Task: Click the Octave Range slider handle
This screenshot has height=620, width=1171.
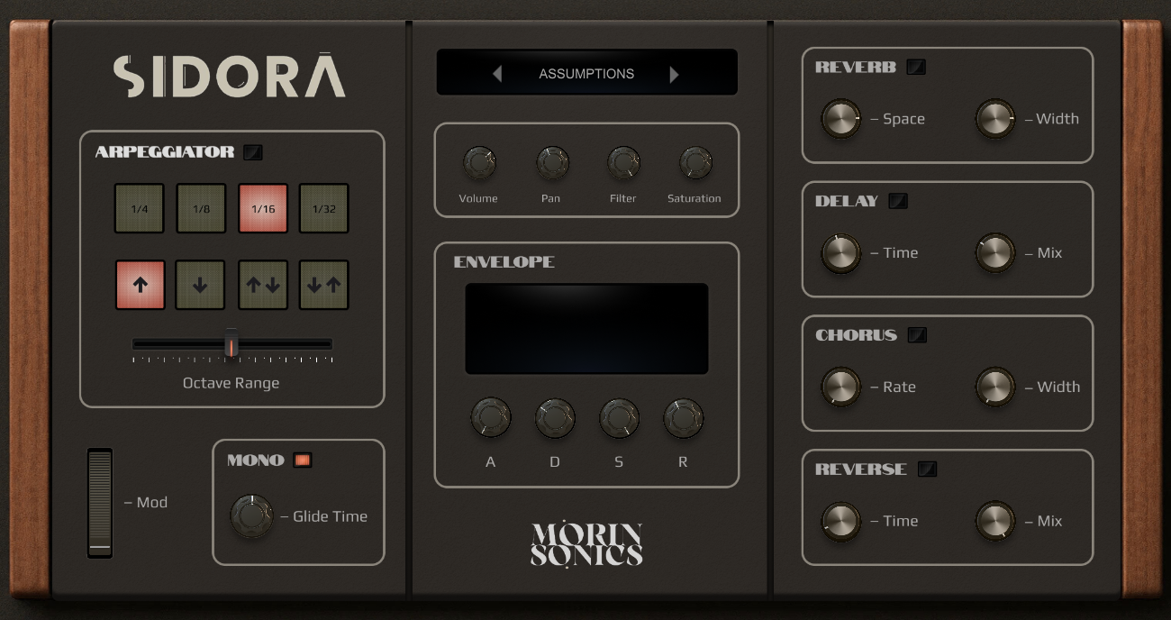Action: (231, 344)
